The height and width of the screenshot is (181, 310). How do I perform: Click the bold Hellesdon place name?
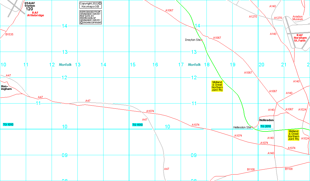click(x=266, y=120)
